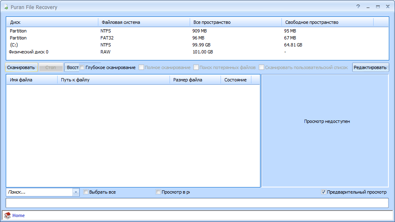The image size is (395, 222).
Task: Click the 99.99 GB size value
Action: coord(202,45)
